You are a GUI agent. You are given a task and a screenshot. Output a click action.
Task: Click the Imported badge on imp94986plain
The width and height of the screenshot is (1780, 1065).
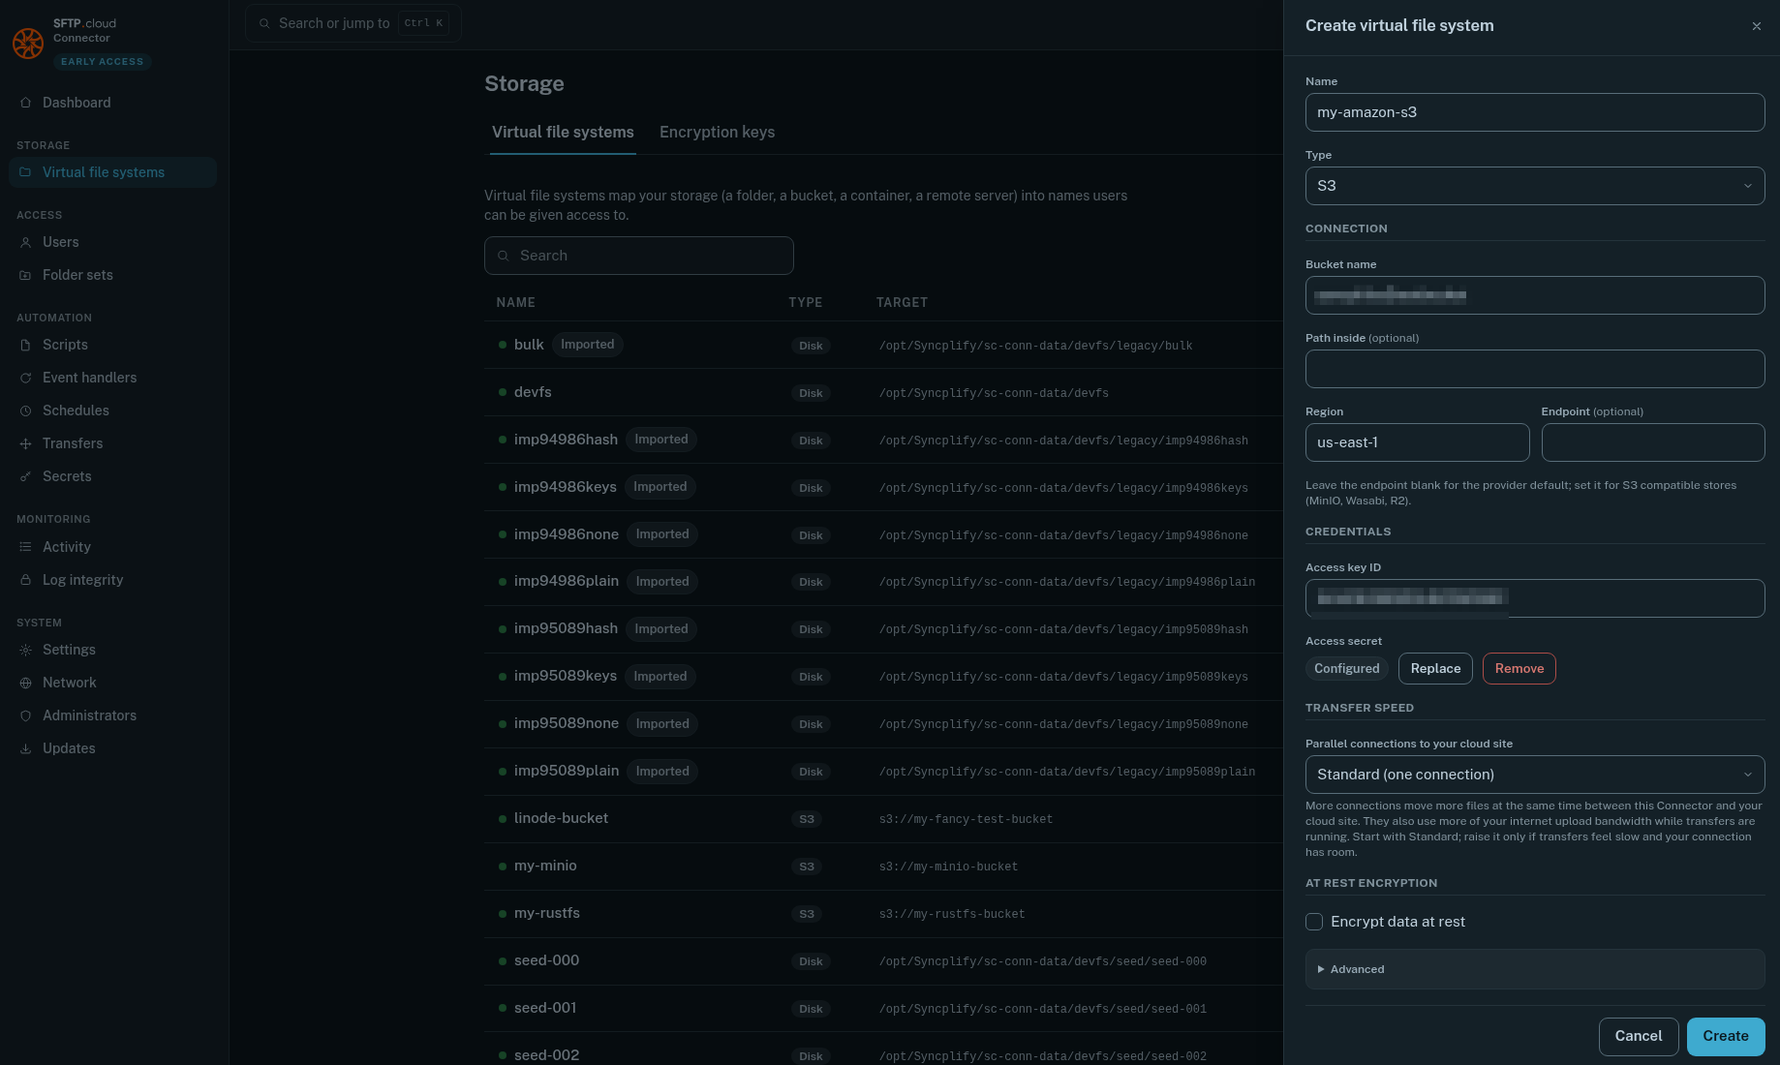pos(662,582)
